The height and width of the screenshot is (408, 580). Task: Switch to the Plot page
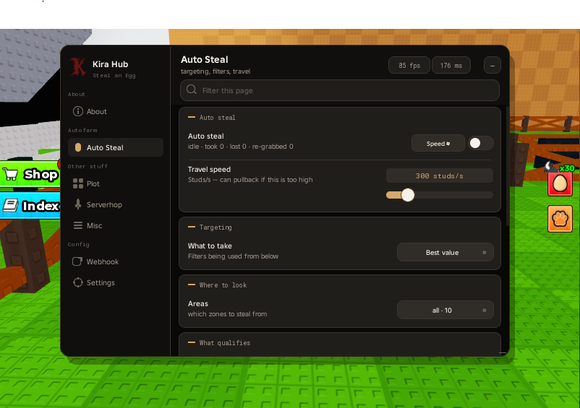(x=116, y=183)
